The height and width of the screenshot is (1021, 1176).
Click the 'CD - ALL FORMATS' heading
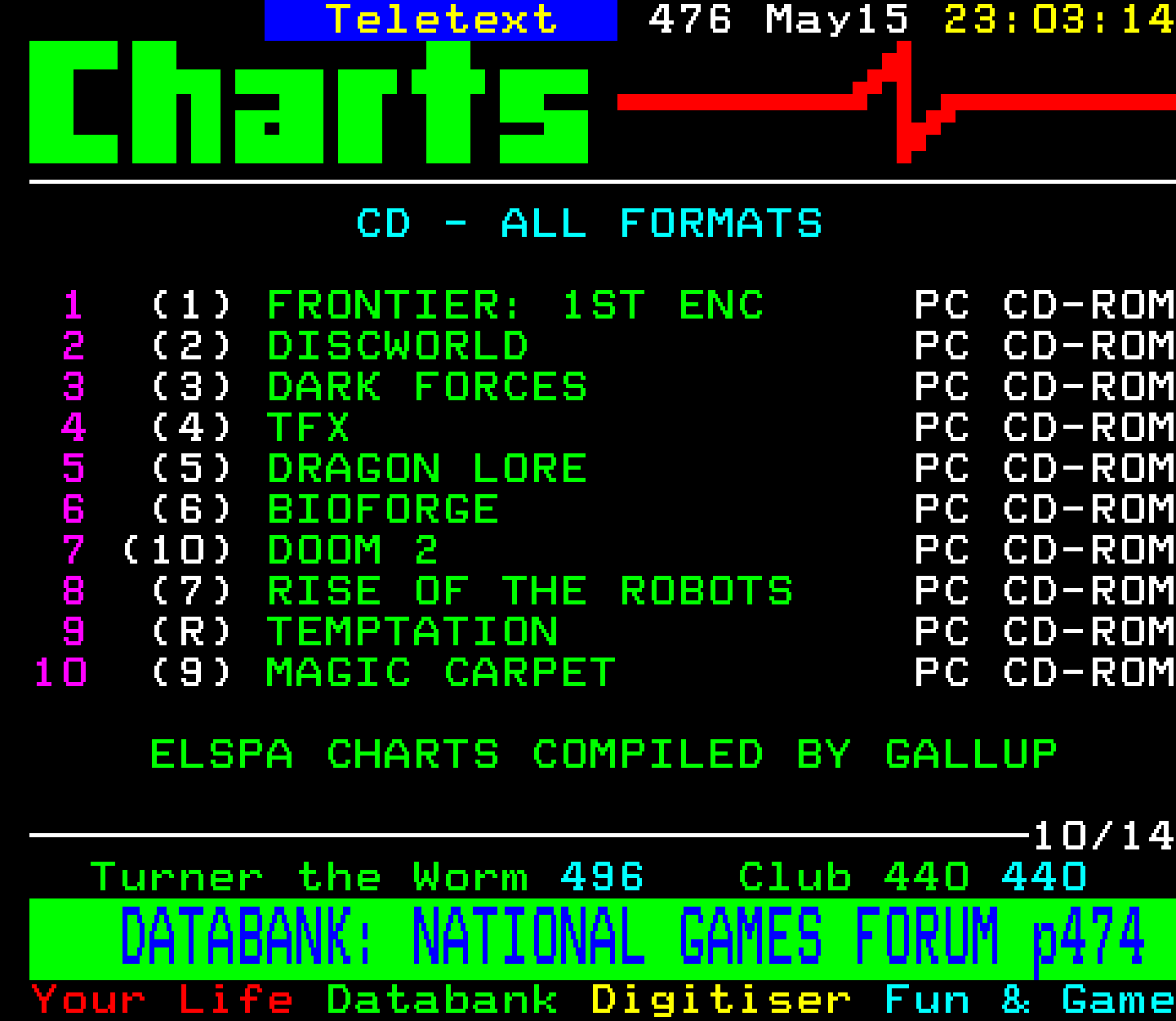(589, 224)
